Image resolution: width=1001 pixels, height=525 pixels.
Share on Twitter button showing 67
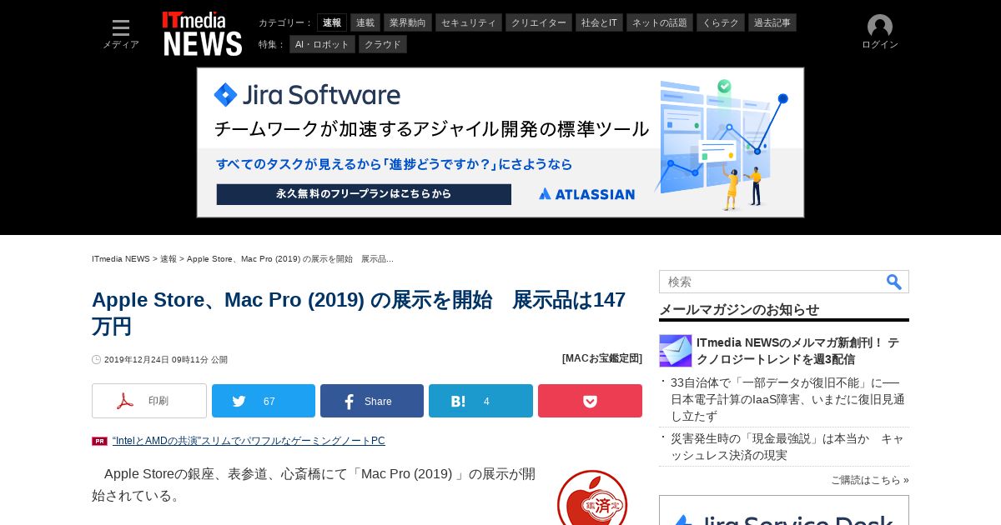264,401
